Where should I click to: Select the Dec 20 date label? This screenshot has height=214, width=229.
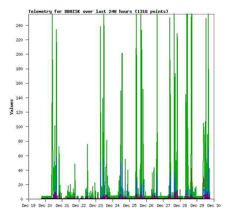click(x=45, y=205)
